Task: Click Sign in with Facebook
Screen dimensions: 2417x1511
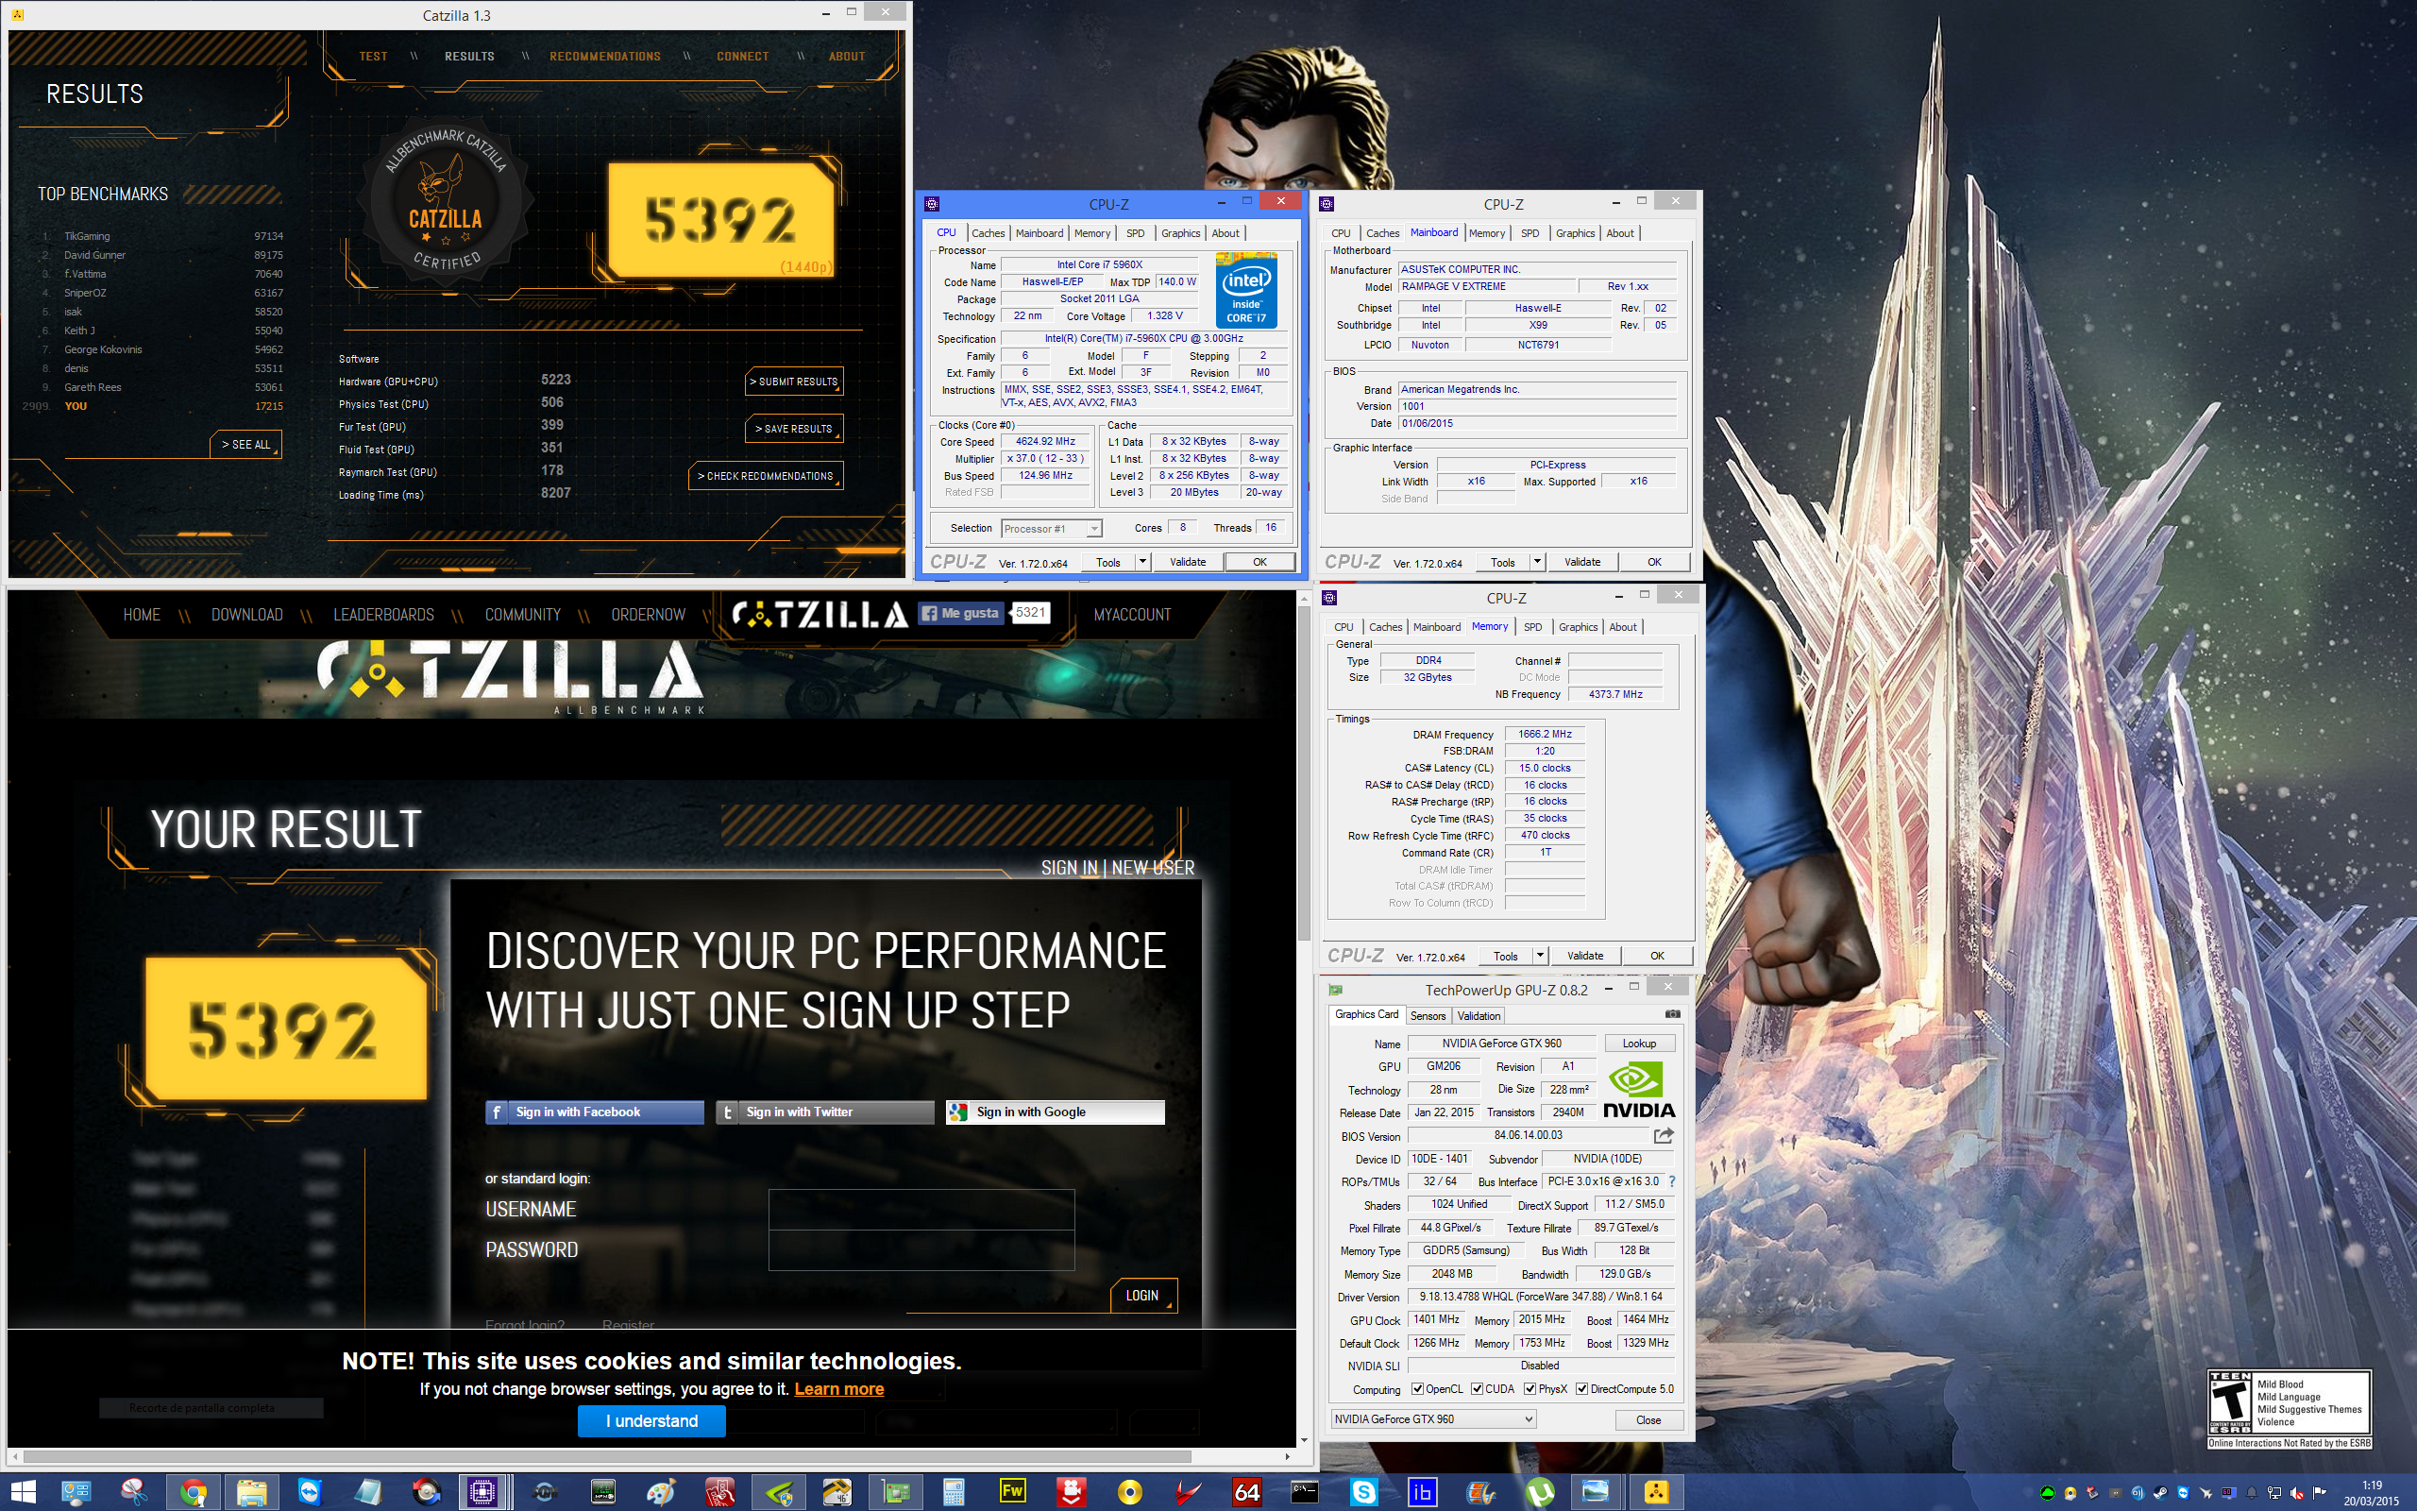Action: (x=594, y=1112)
